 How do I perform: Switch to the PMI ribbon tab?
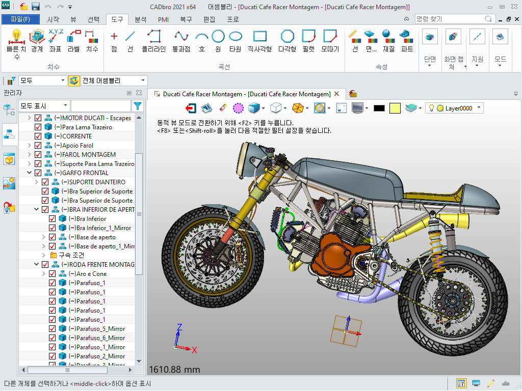coord(163,19)
